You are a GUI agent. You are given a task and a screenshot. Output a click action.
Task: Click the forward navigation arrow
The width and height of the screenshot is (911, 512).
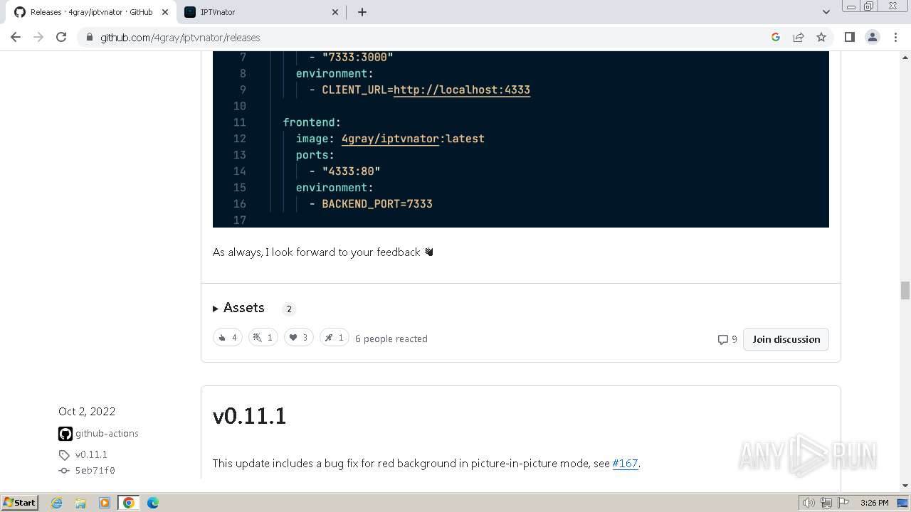pos(38,37)
